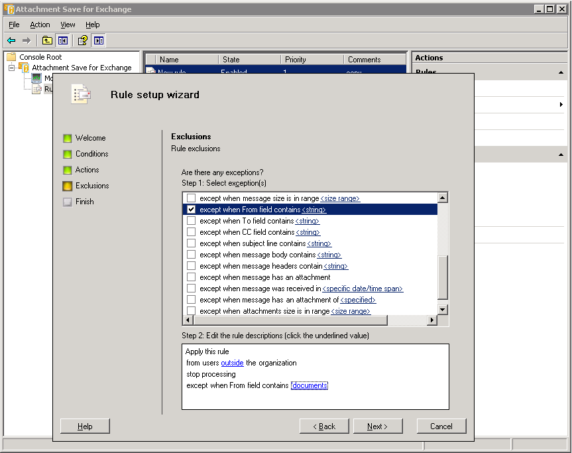Check 'except when message headers contain'
Screen dimensions: 572x453
[x=191, y=266]
